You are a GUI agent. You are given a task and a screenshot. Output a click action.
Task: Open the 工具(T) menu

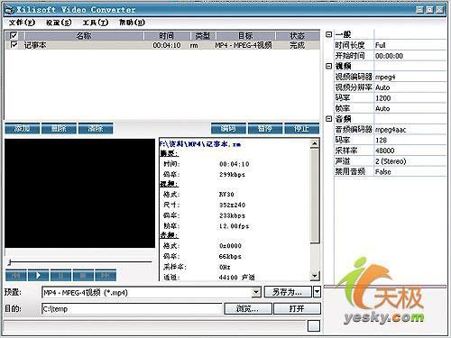click(96, 23)
